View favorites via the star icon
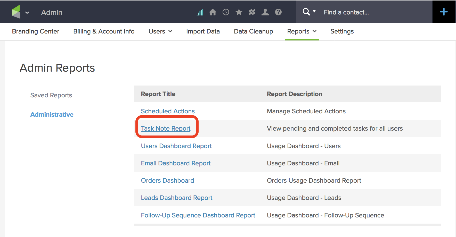The height and width of the screenshot is (237, 456). [239, 12]
